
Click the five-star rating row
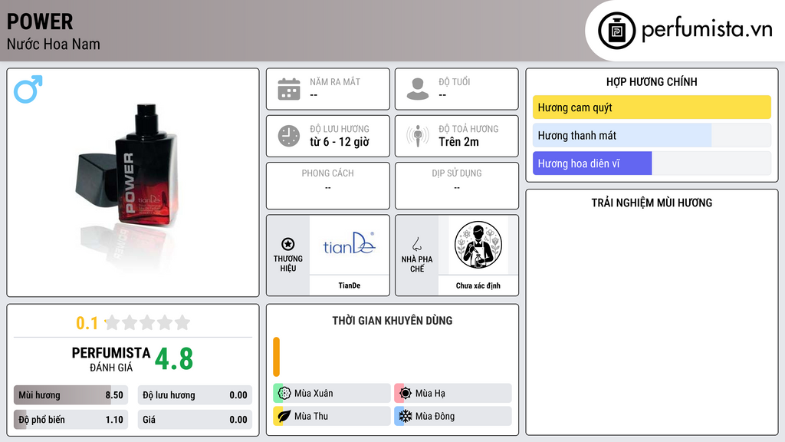[x=148, y=323]
